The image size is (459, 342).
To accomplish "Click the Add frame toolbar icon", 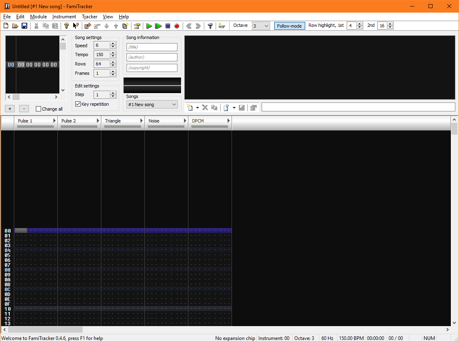I will coord(87,26).
